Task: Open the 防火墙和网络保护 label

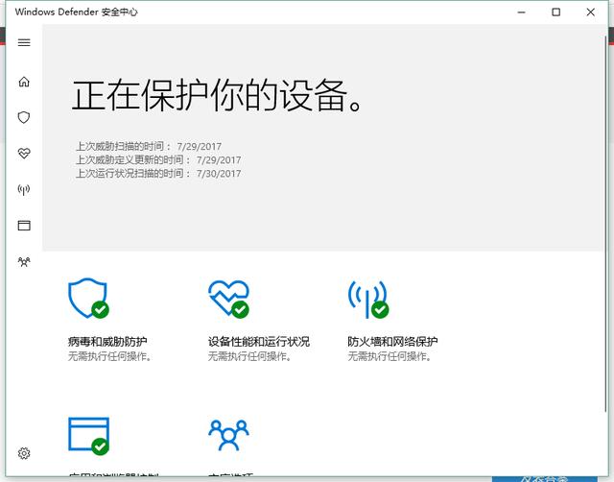Action: [x=392, y=342]
